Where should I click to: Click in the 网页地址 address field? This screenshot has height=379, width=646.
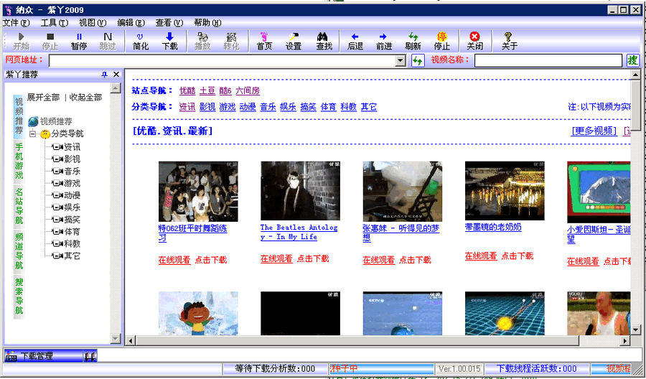tap(222, 61)
